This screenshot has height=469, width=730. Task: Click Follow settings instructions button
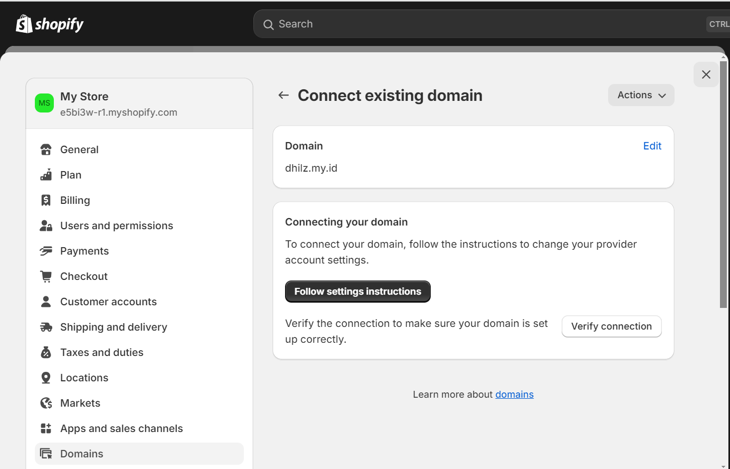[x=358, y=292]
